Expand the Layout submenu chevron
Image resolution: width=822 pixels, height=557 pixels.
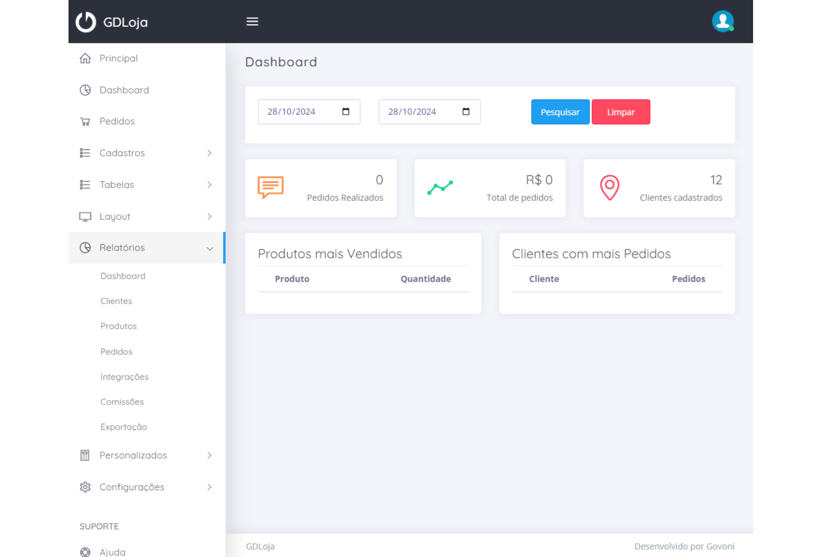pyautogui.click(x=209, y=216)
